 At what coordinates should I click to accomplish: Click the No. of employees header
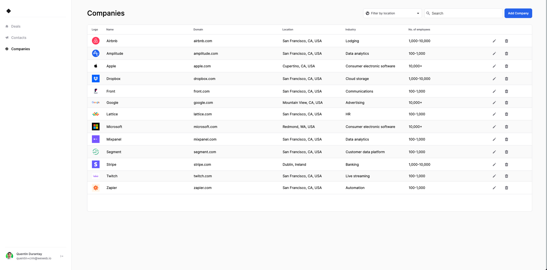[419, 29]
